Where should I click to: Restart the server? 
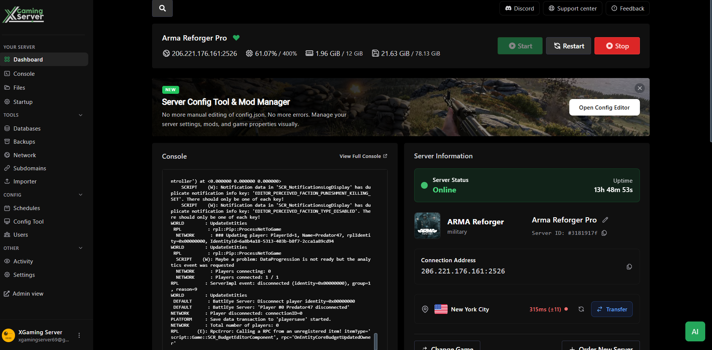(x=568, y=45)
